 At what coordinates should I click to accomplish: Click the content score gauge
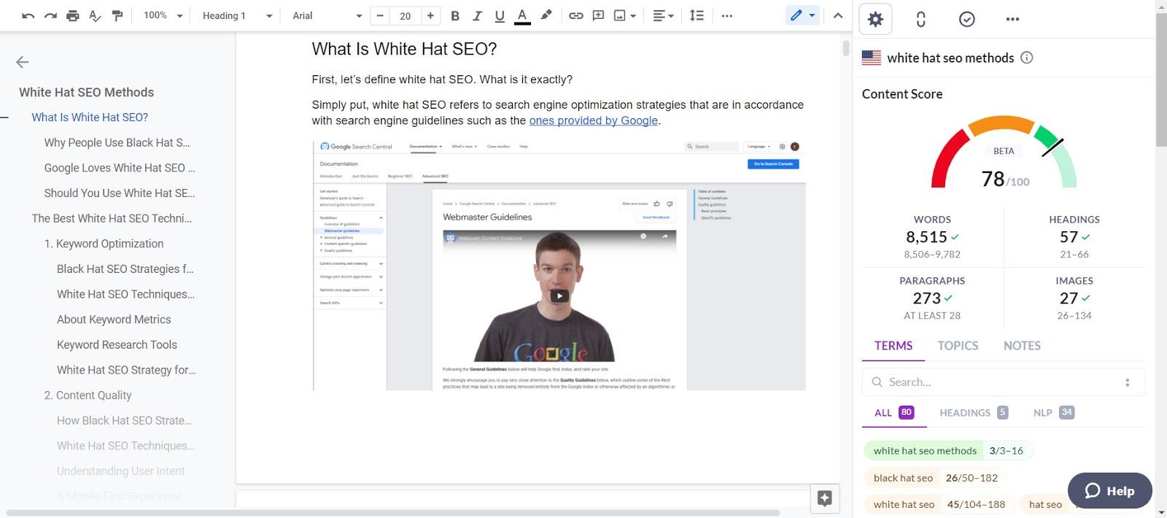click(1004, 152)
